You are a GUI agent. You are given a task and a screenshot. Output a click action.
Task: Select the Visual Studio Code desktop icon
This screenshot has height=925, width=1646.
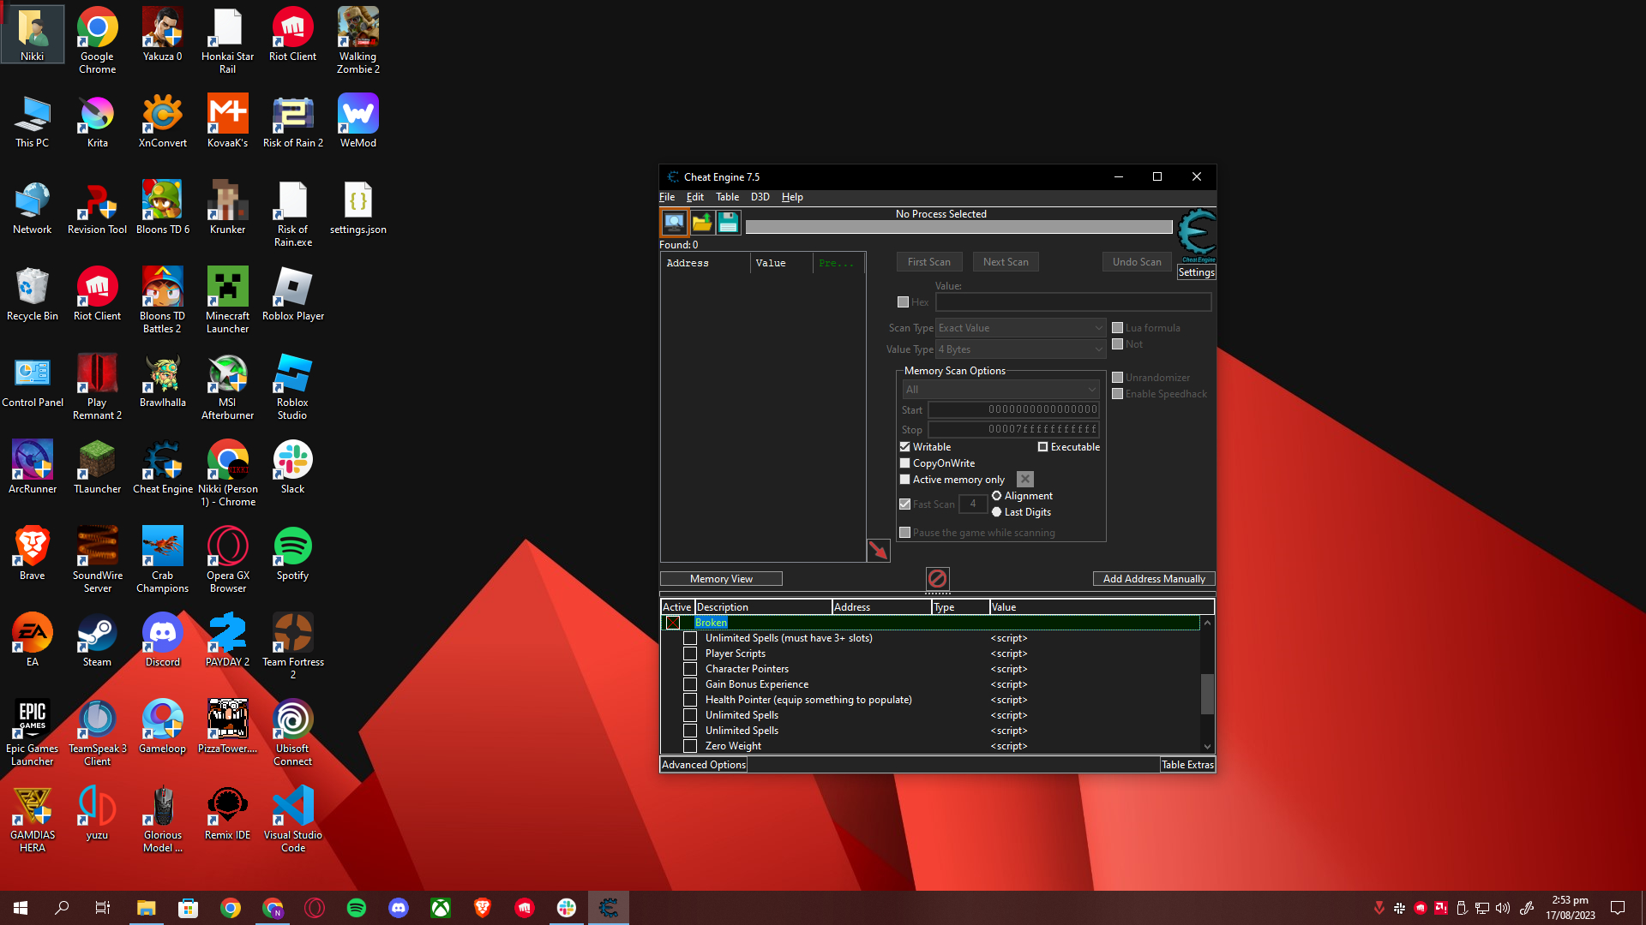click(x=292, y=819)
